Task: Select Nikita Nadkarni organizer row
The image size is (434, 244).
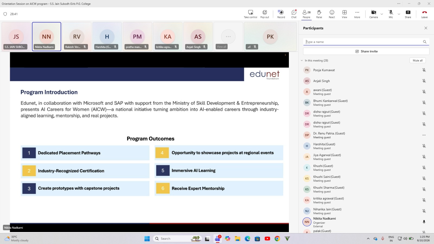Action: pyautogui.click(x=365, y=222)
